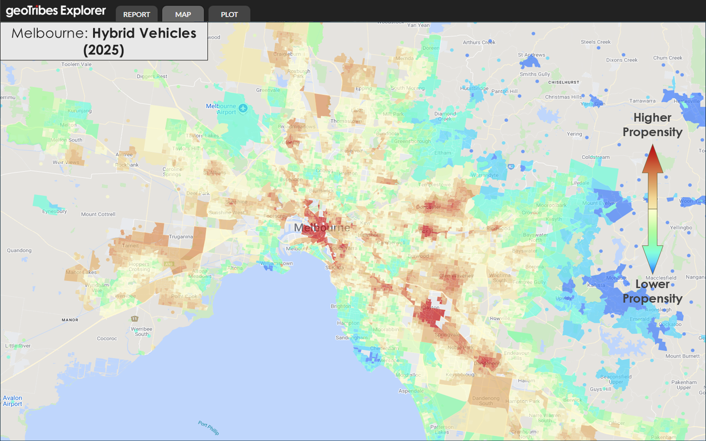The image size is (706, 441).
Task: Click the route 11 shield above Werribee South
Action: pos(134,319)
